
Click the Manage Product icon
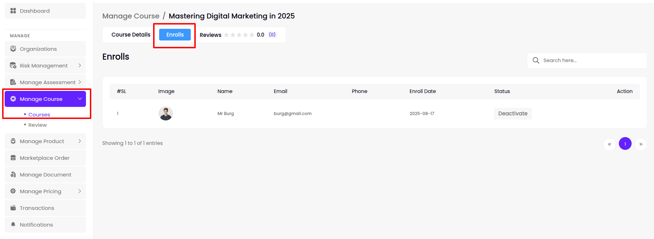(13, 141)
